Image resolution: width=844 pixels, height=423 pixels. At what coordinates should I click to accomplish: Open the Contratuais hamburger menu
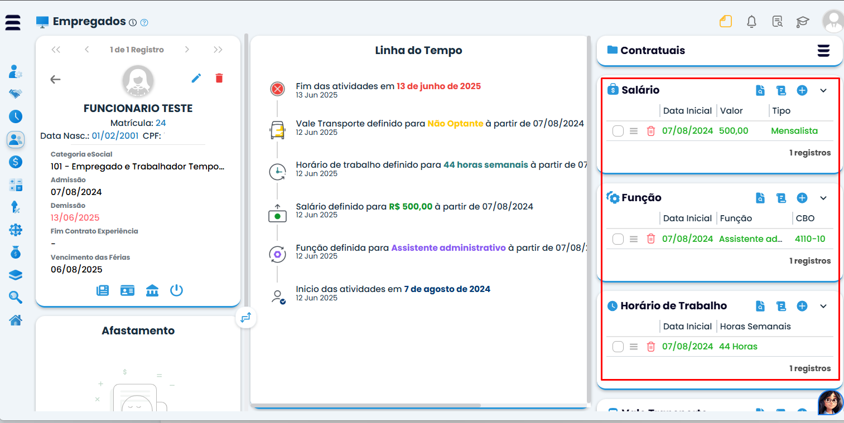(823, 50)
